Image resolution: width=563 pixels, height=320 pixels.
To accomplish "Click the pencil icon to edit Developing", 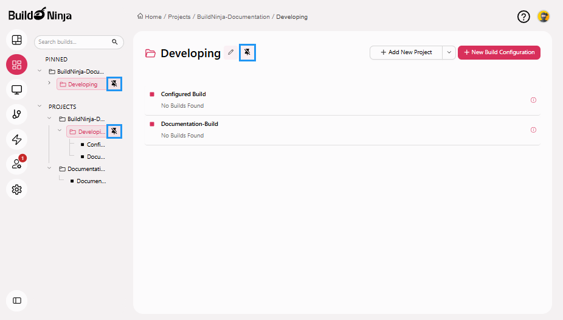I will 230,53.
